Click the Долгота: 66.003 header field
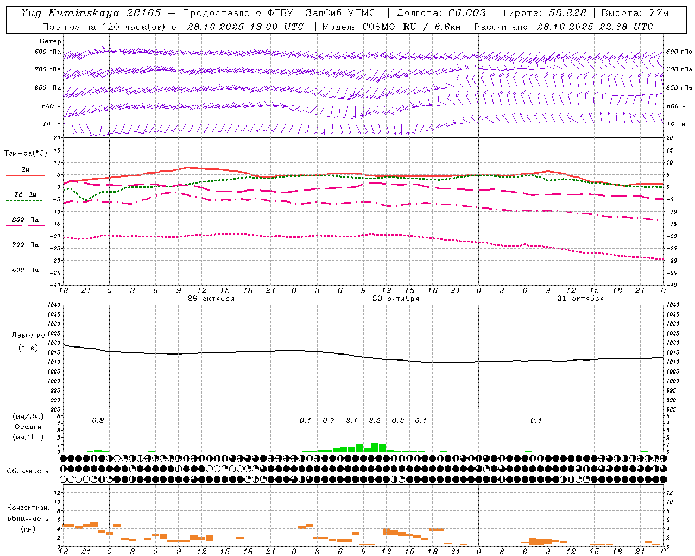Viewport: 695px width, 556px height. coord(441,13)
